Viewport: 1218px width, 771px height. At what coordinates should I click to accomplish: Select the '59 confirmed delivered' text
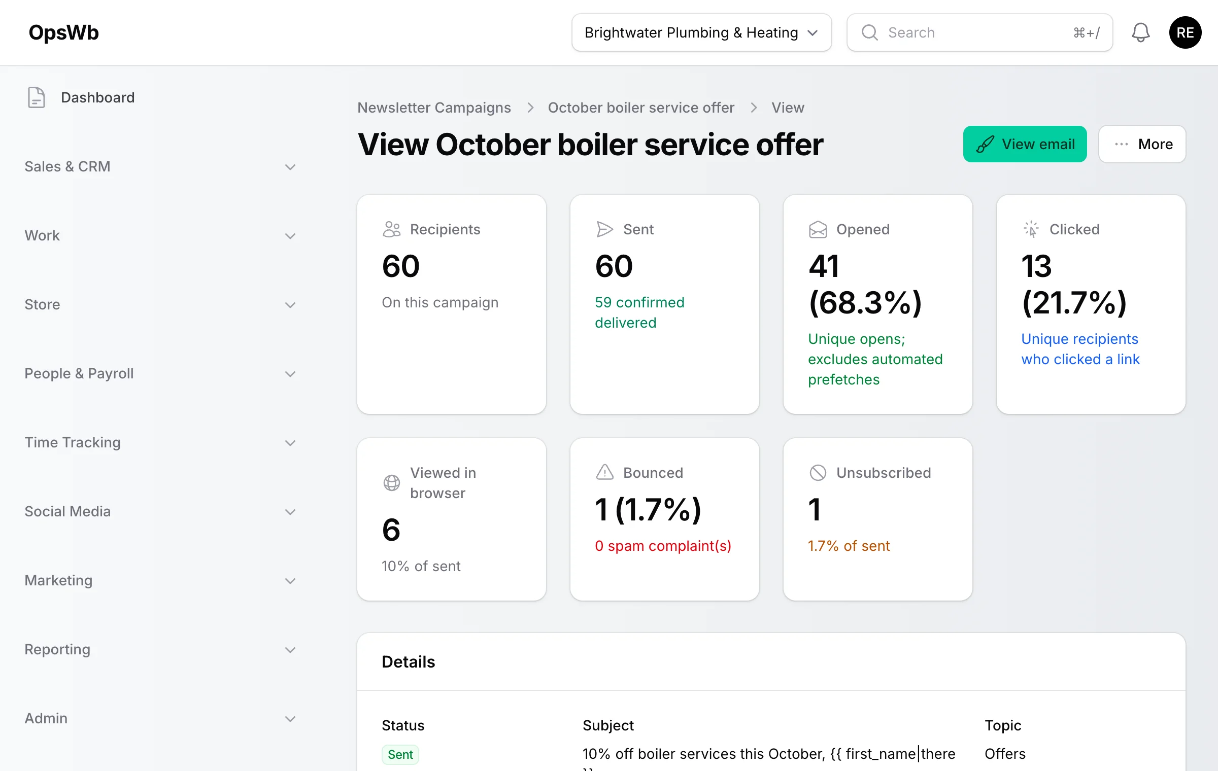[639, 312]
